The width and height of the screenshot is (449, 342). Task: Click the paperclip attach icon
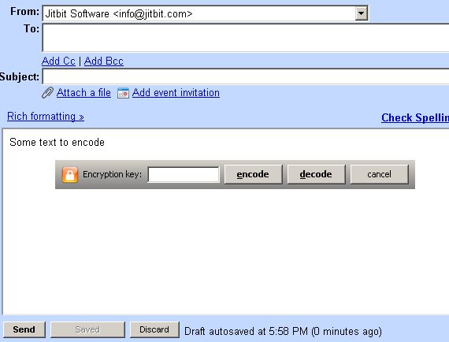(47, 93)
